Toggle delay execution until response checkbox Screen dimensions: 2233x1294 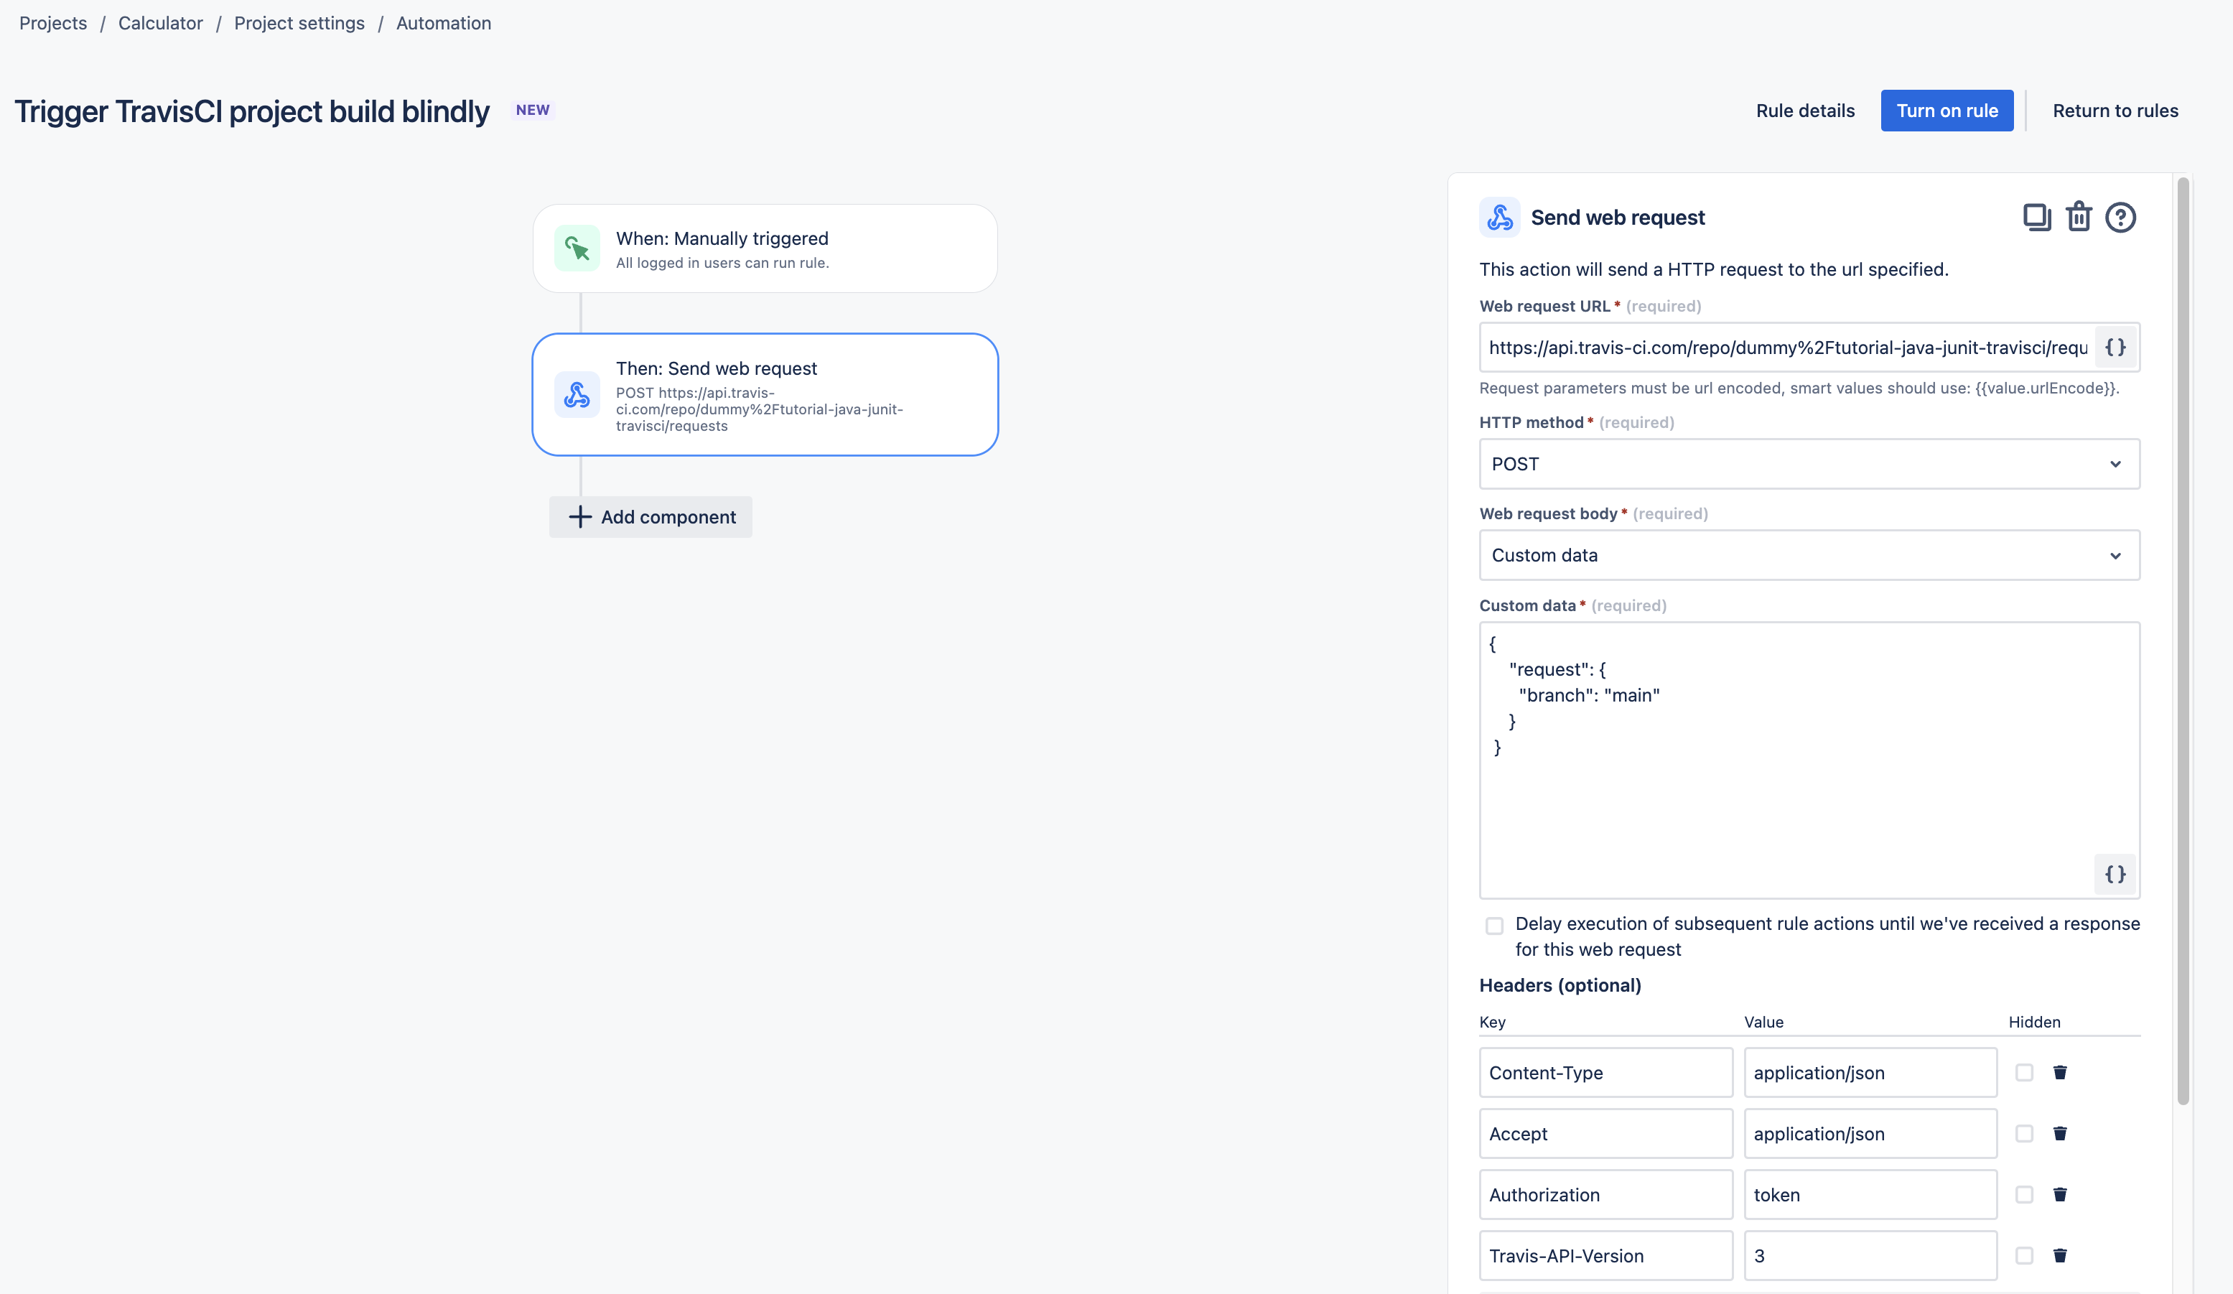point(1495,926)
